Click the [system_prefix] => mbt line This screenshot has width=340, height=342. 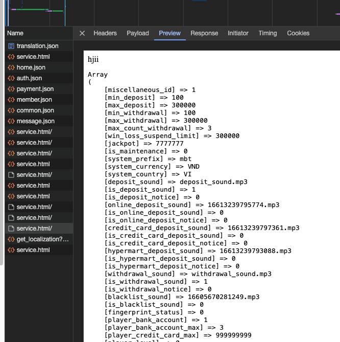tap(148, 159)
